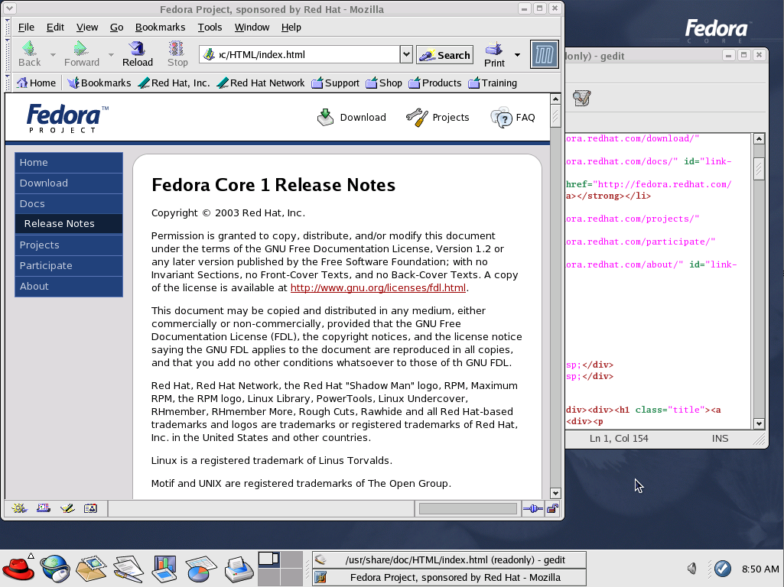Switch to the second workspace in the pager
Viewport: 784px width, 587px height.
tap(291, 559)
